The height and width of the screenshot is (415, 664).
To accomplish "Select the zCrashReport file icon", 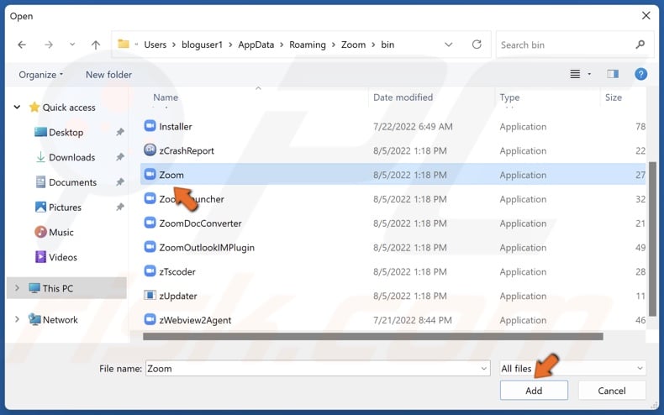I will pos(150,150).
